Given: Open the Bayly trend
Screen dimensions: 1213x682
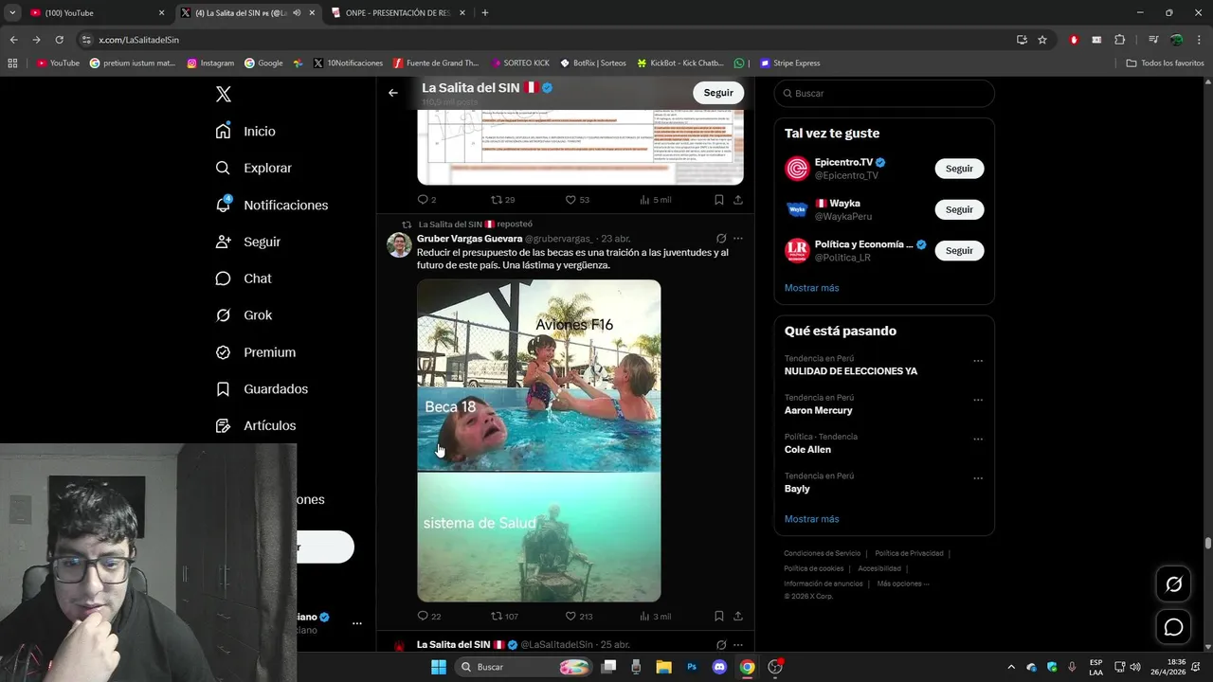Looking at the screenshot, I should click(797, 489).
